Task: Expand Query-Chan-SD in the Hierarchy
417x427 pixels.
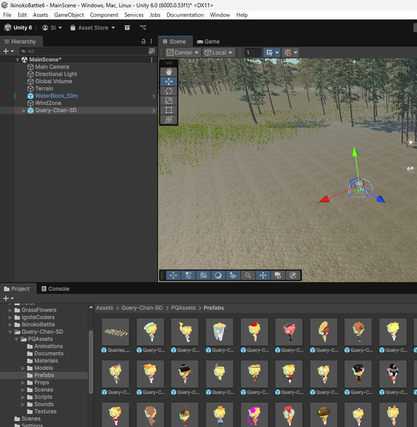Action: 24,110
